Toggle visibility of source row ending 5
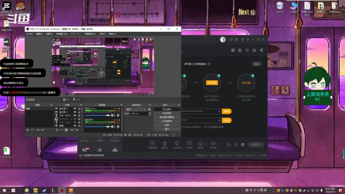This screenshot has height=194, width=345. (x=75, y=109)
